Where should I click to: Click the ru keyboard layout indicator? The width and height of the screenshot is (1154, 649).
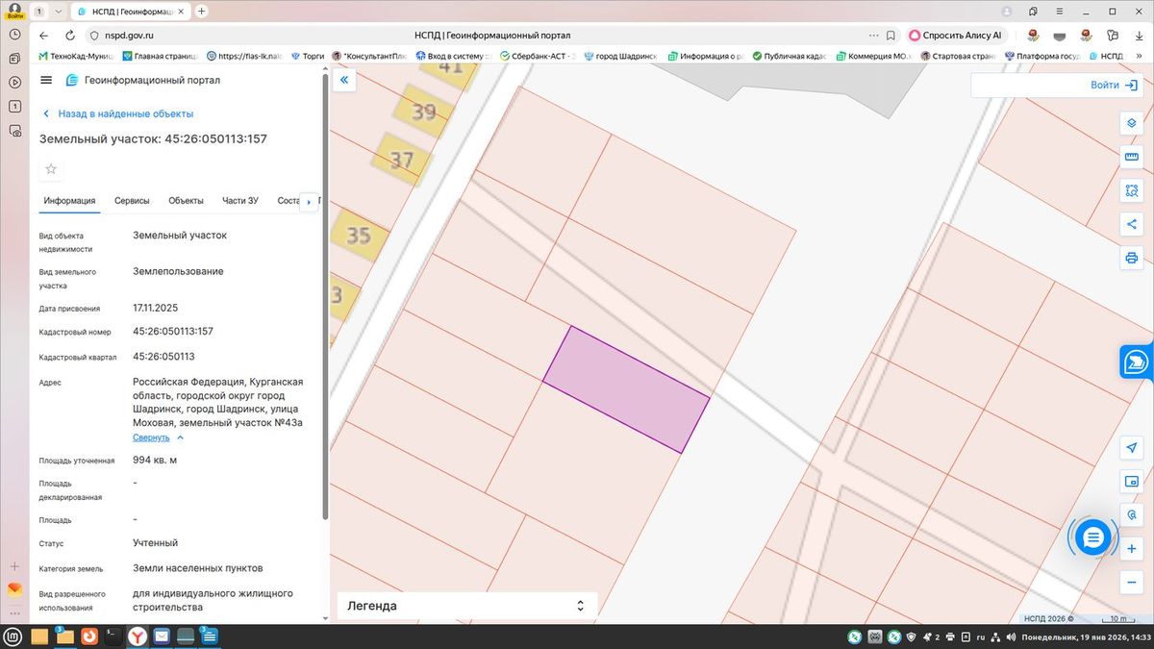click(981, 637)
